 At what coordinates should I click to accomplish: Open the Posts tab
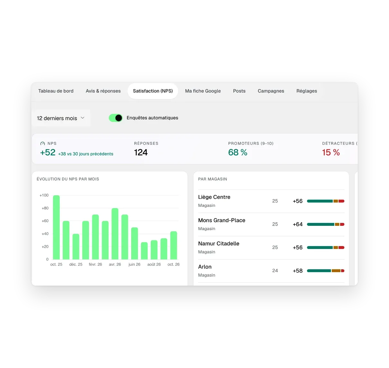click(x=239, y=91)
